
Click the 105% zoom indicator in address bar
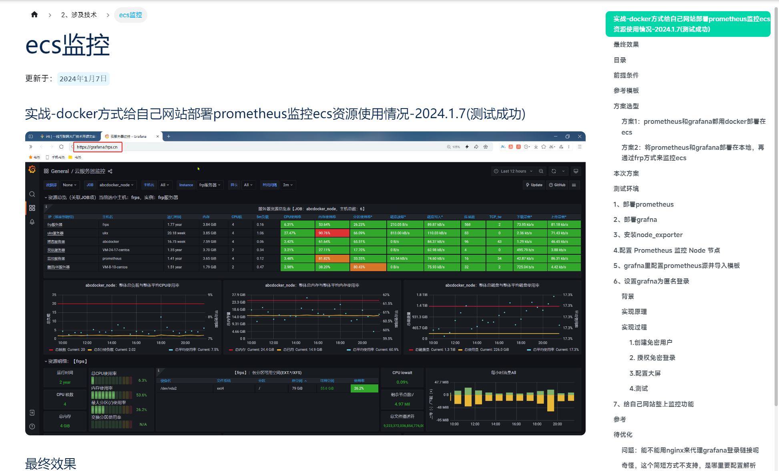pyautogui.click(x=454, y=147)
